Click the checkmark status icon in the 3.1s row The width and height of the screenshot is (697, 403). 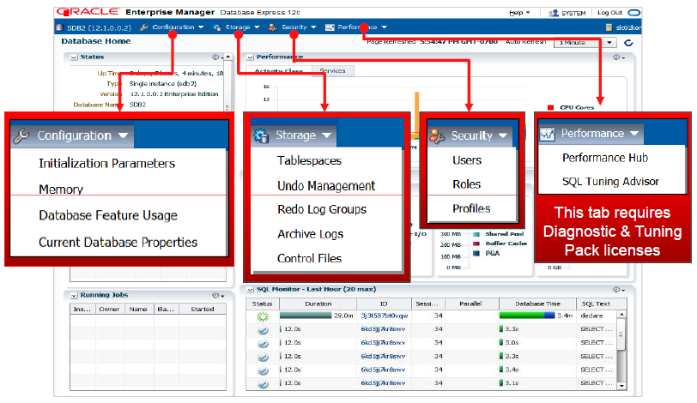point(263,383)
